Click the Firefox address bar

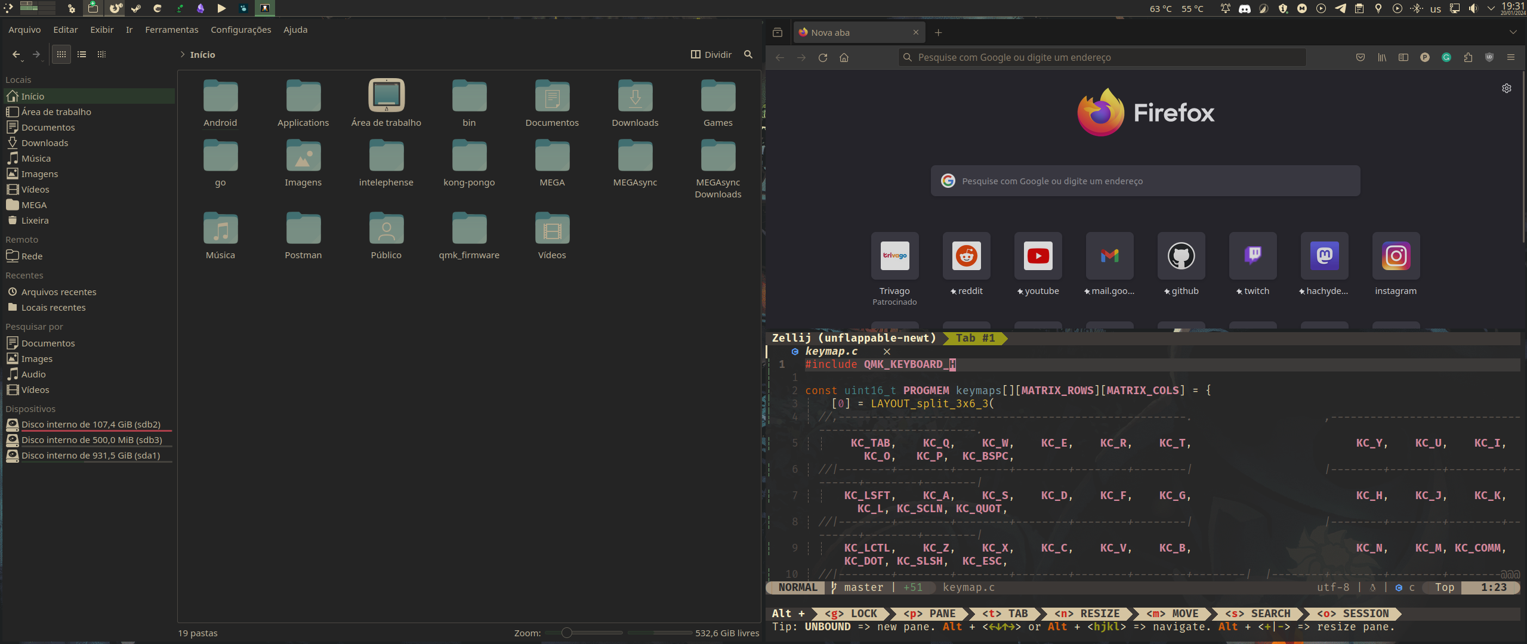click(x=1103, y=57)
